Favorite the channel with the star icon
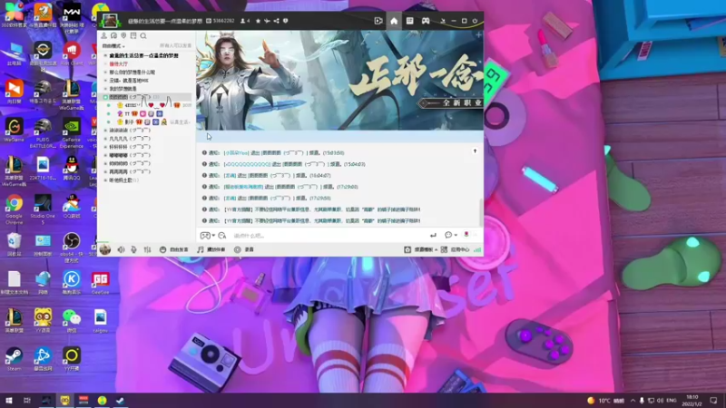726x408 pixels. pyautogui.click(x=258, y=21)
